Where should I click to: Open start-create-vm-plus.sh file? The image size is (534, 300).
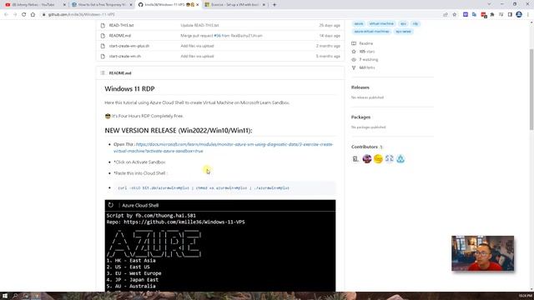click(x=129, y=46)
